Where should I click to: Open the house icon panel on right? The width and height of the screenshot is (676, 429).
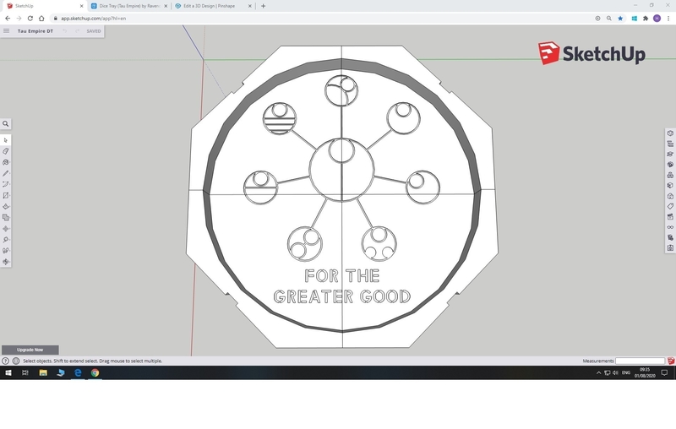pos(670,196)
